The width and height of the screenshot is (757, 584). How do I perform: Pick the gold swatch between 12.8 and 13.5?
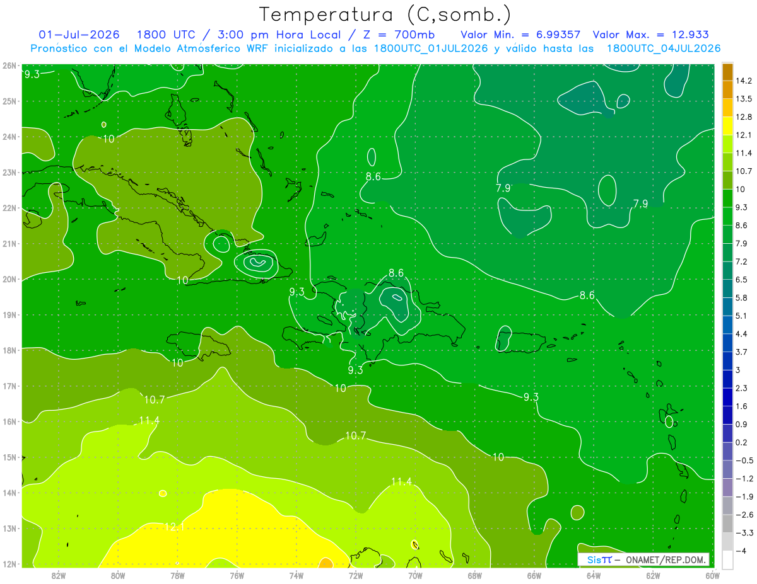pos(727,107)
